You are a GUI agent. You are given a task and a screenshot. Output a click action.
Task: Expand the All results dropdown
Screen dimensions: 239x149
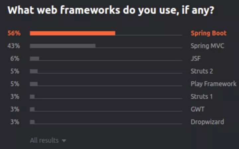click(x=44, y=140)
